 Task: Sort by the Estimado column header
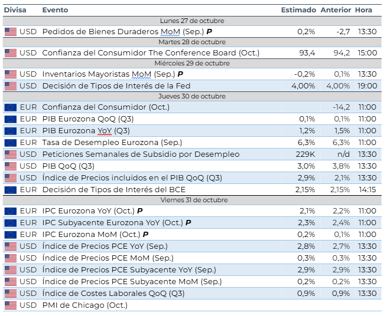point(298,10)
